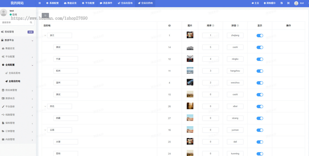Toggle display switch for 温州 row

coord(260,83)
